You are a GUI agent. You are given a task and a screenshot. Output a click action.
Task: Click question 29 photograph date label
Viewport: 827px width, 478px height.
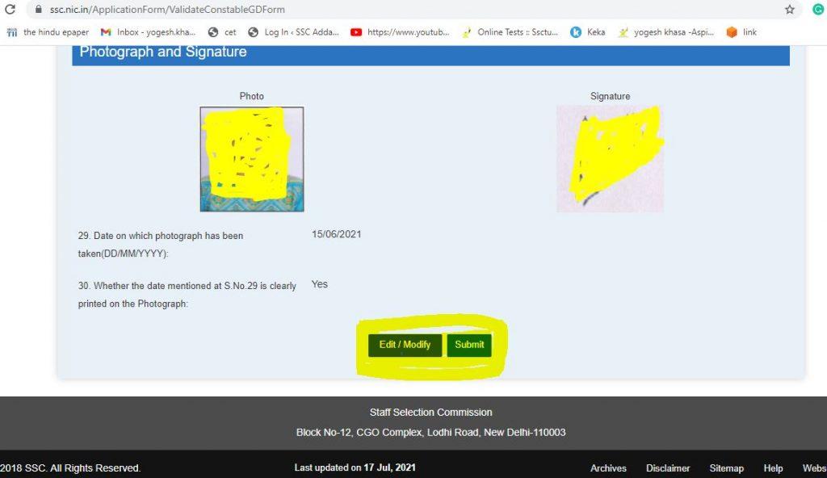161,245
